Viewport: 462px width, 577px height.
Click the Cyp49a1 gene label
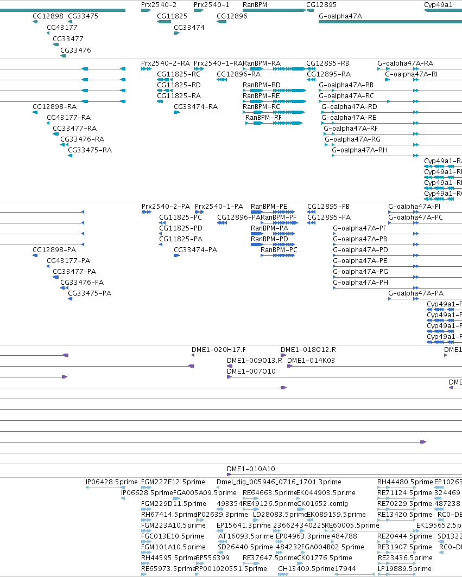point(438,5)
